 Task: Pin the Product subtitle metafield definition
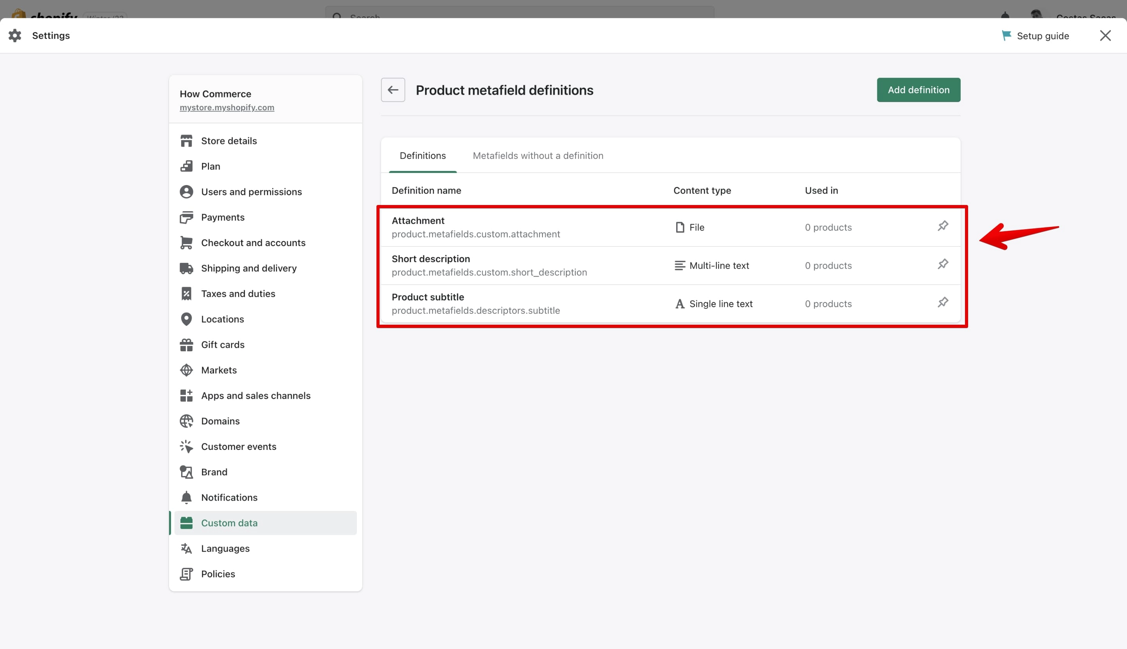942,303
